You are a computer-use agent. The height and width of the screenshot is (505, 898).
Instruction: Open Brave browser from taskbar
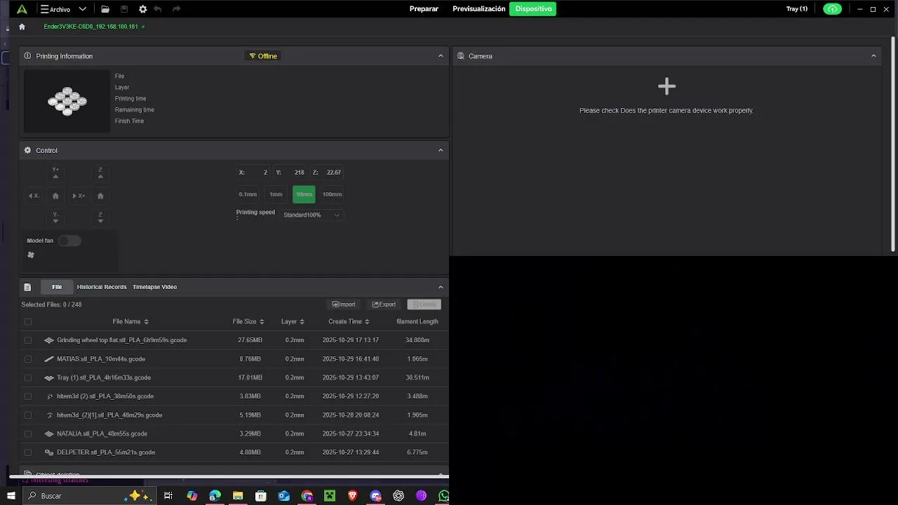tap(352, 496)
